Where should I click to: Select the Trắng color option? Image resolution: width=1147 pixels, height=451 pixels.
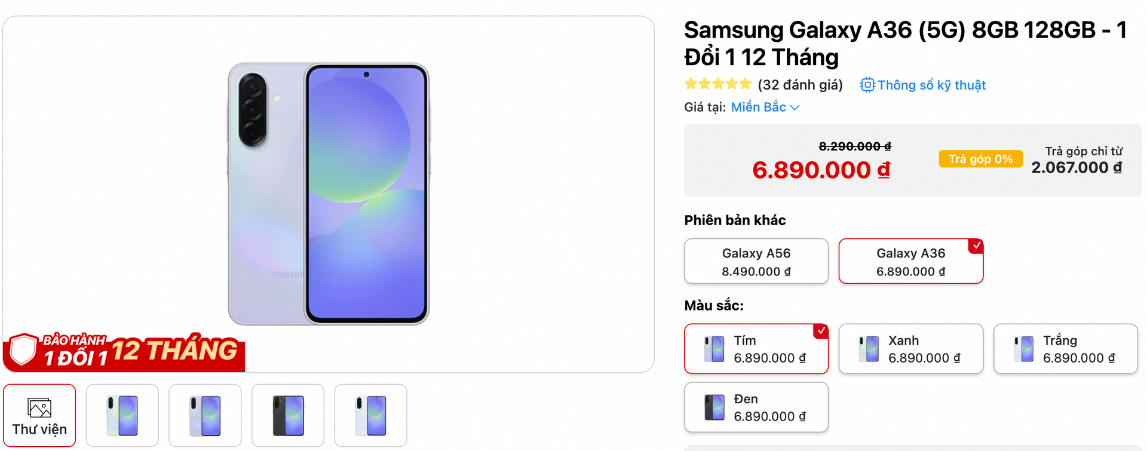(1065, 348)
